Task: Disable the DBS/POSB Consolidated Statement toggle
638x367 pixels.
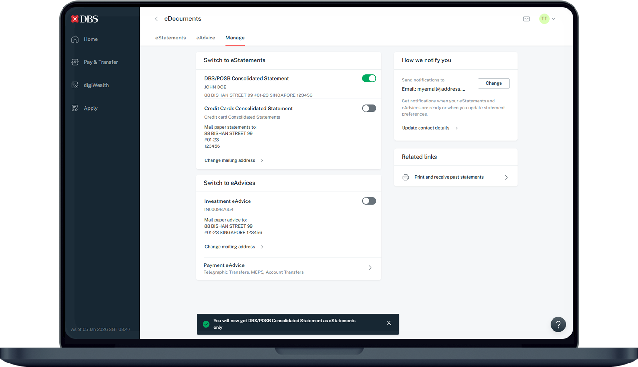Action: click(369, 78)
